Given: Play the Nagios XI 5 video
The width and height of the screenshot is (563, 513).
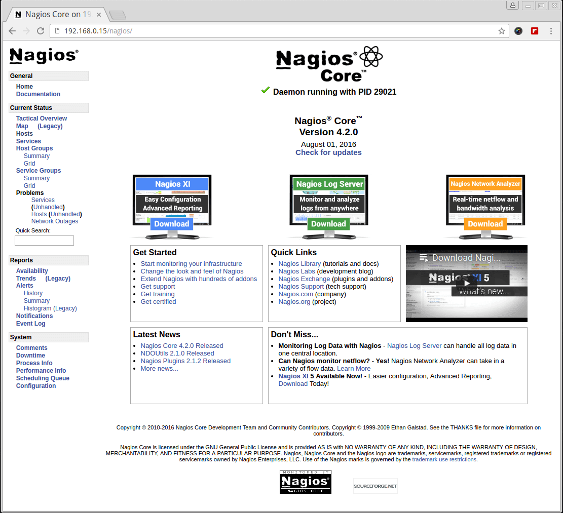Looking at the screenshot, I should coord(466,283).
